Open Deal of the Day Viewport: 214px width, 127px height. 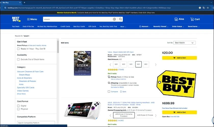pyautogui.click(x=28, y=26)
